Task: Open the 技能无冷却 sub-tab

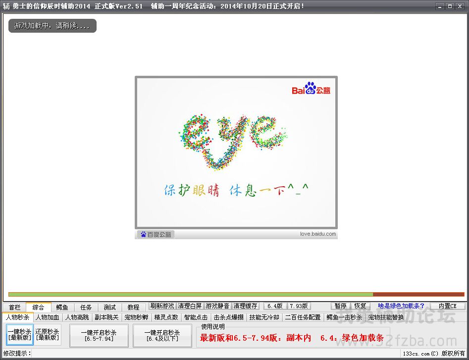Action: point(264,317)
